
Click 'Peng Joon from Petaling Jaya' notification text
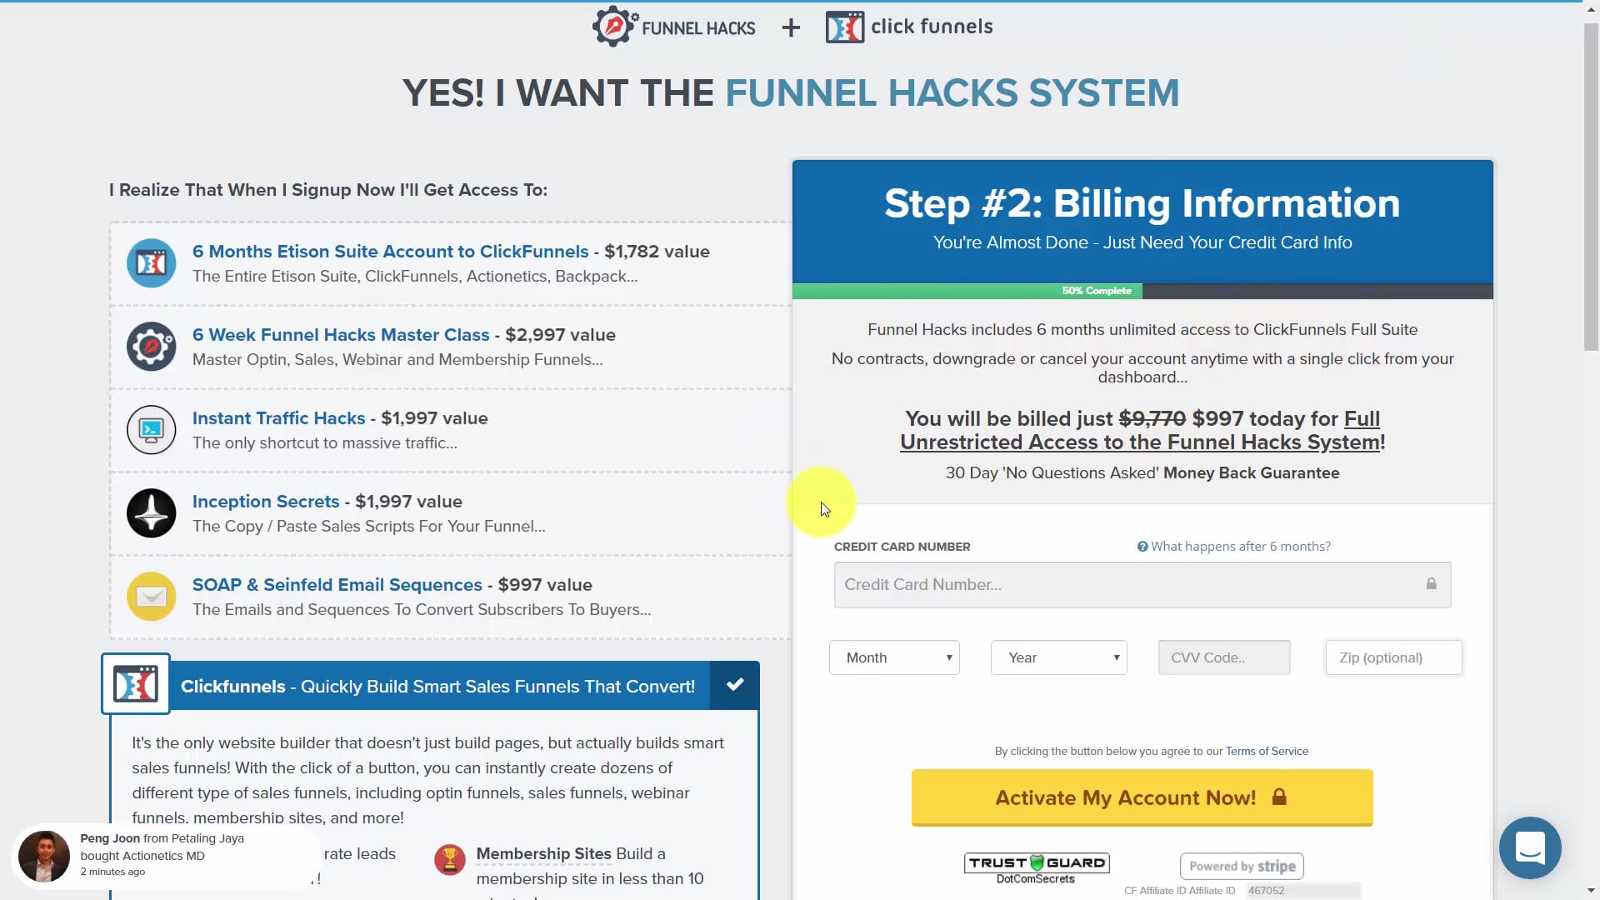pyautogui.click(x=162, y=838)
